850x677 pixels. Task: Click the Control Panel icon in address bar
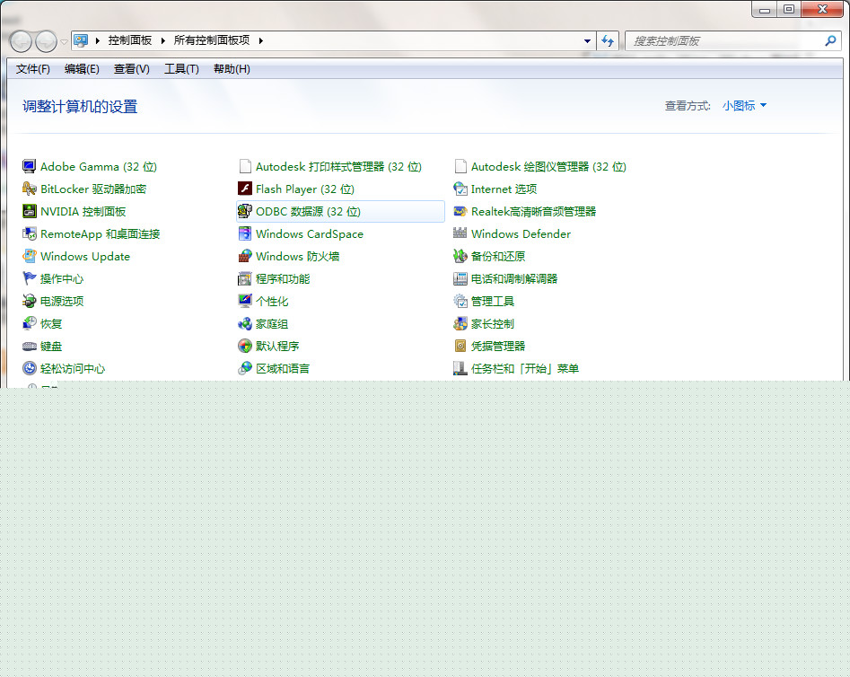(81, 40)
